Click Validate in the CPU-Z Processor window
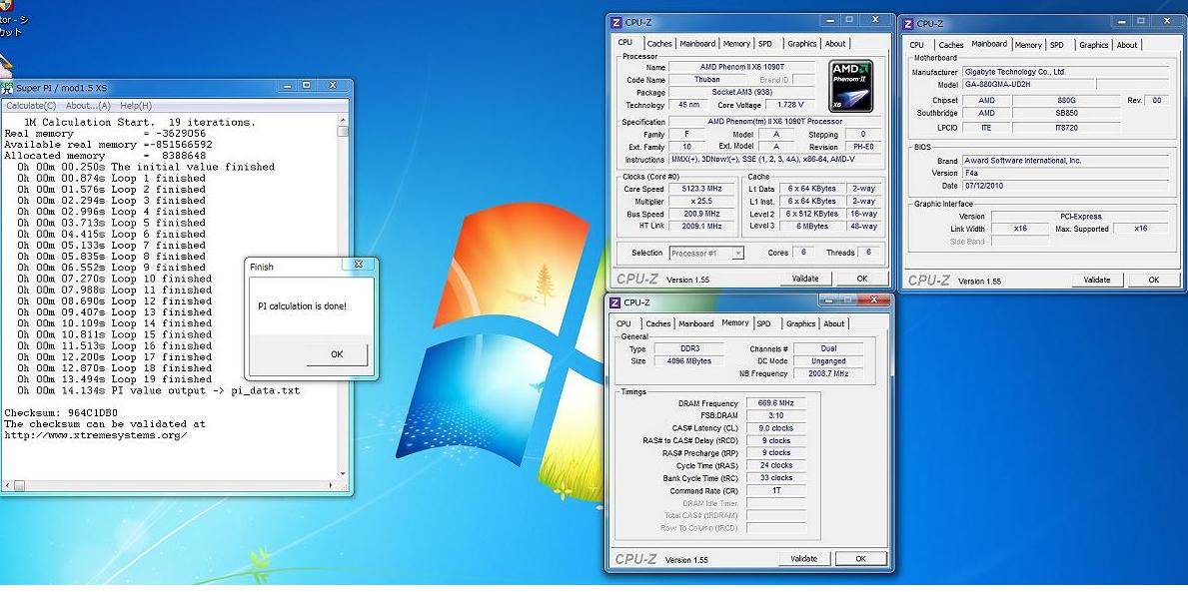 [x=805, y=280]
